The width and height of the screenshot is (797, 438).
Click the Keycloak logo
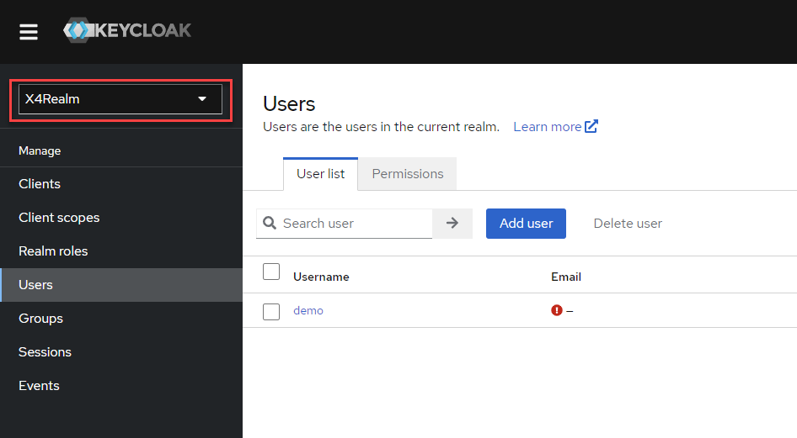click(127, 31)
